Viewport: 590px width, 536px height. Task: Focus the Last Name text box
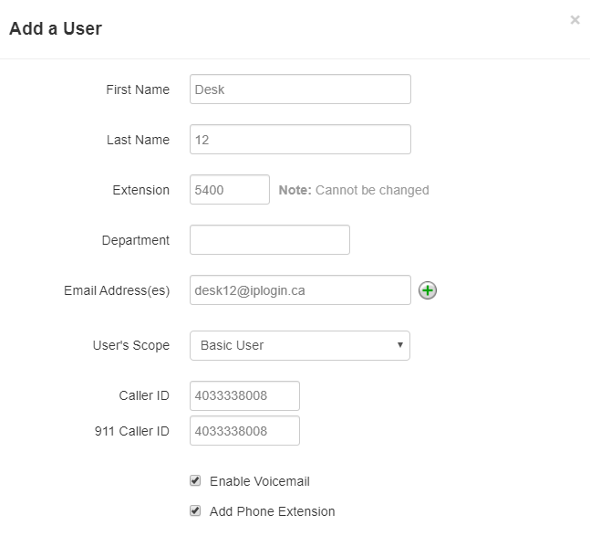click(300, 140)
